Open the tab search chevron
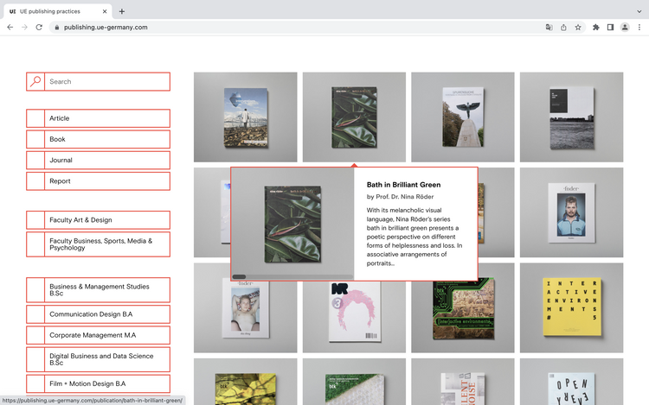649x405 pixels. (x=639, y=11)
